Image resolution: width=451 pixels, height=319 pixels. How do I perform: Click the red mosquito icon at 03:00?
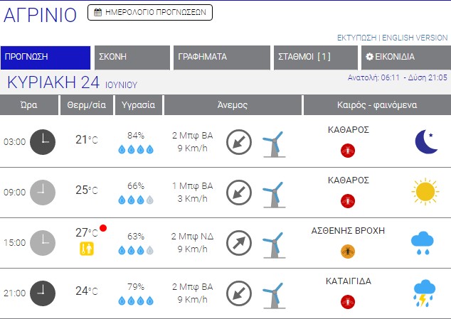point(348,150)
